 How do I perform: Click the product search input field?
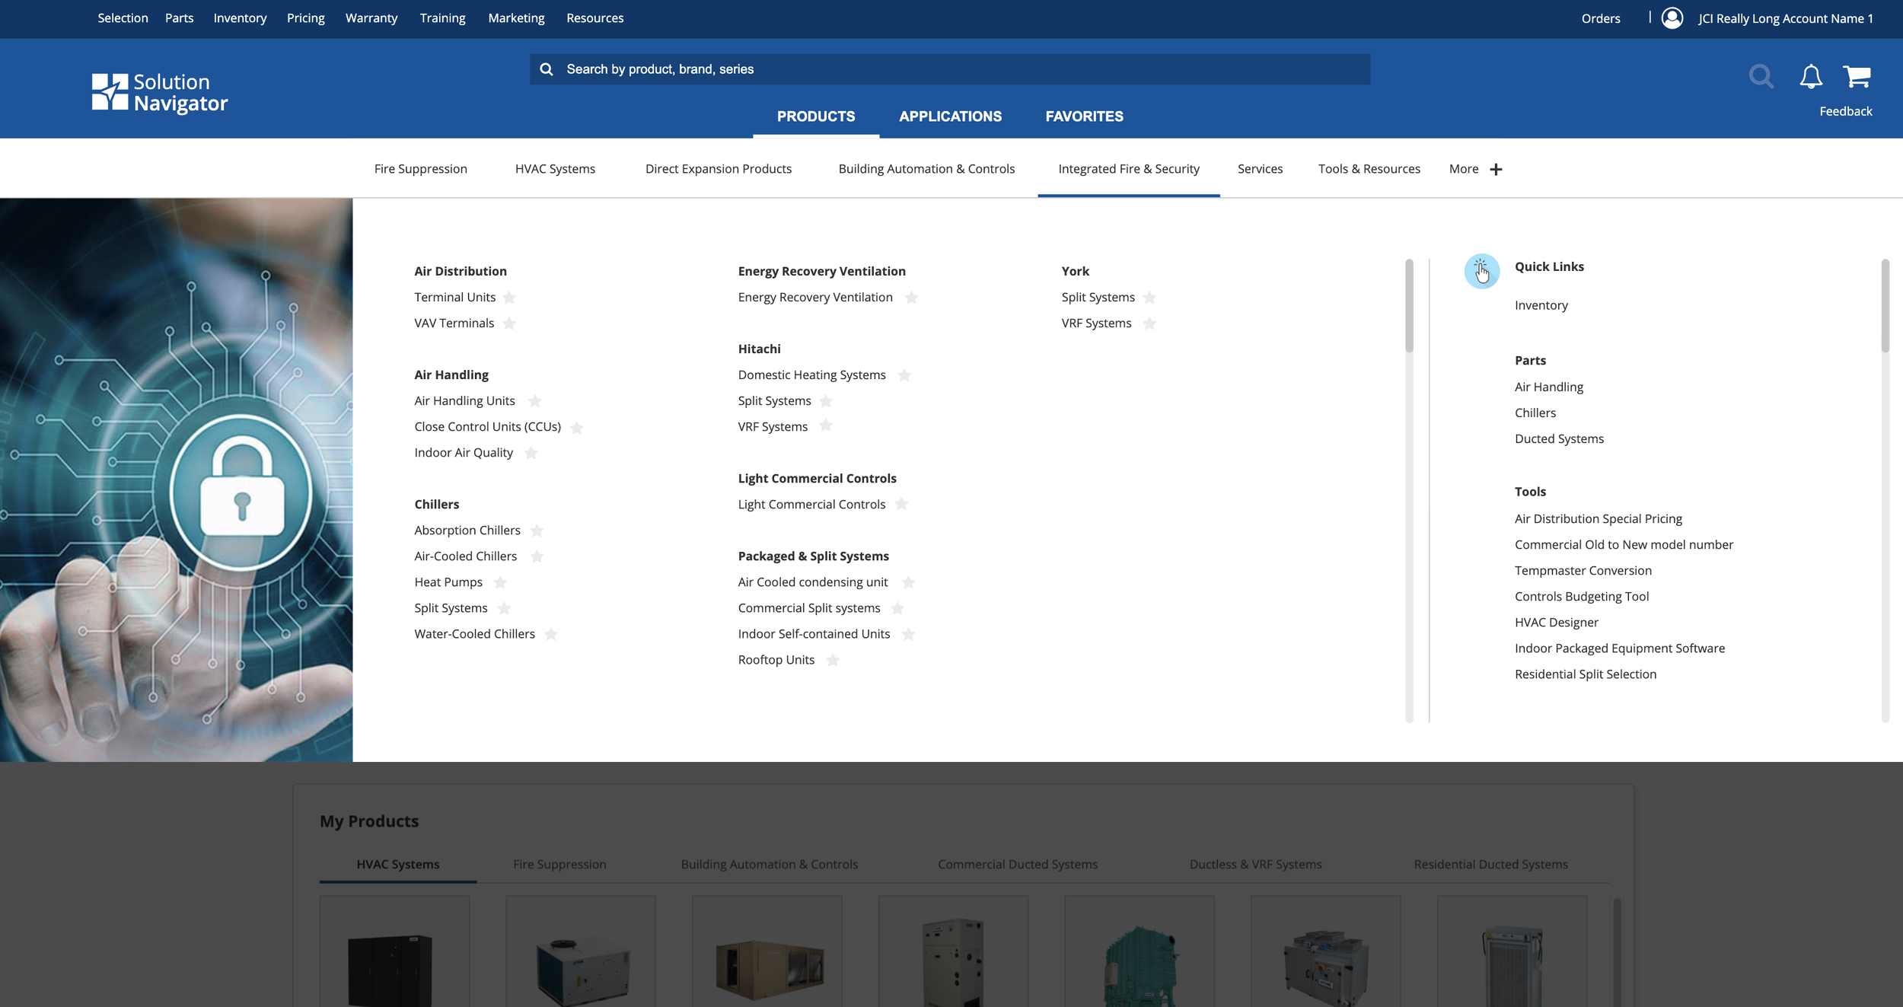tap(950, 69)
